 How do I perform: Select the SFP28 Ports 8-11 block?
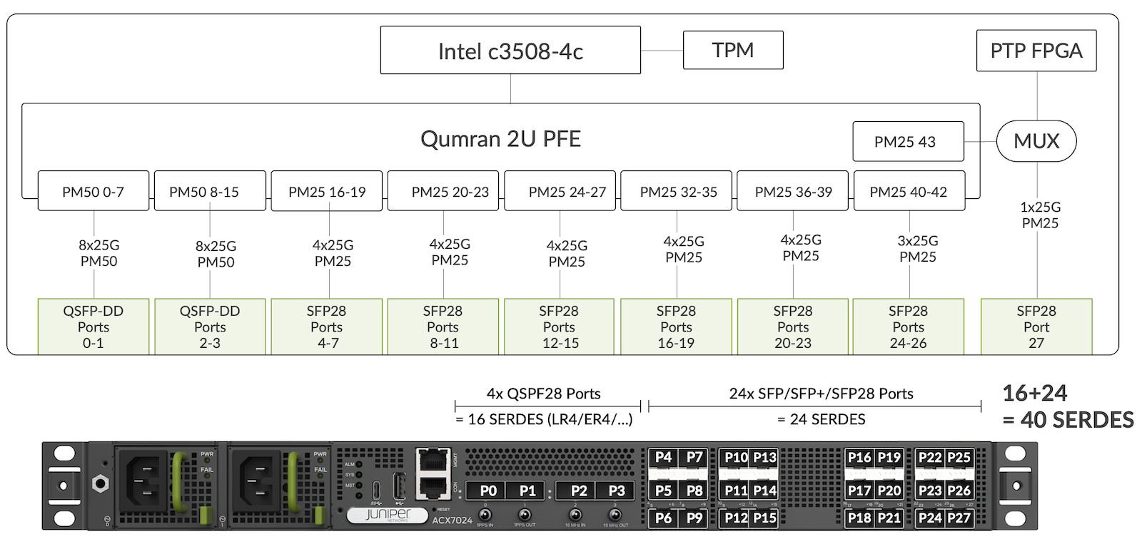443,327
